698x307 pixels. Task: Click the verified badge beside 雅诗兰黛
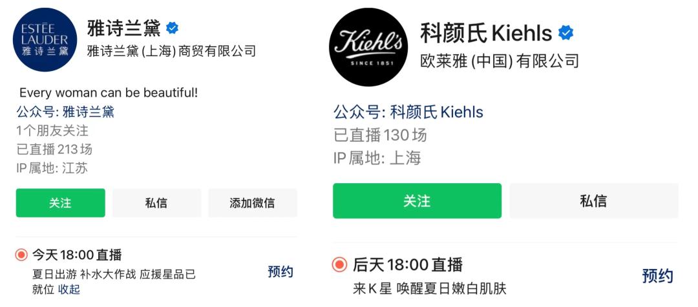pyautogui.click(x=173, y=28)
